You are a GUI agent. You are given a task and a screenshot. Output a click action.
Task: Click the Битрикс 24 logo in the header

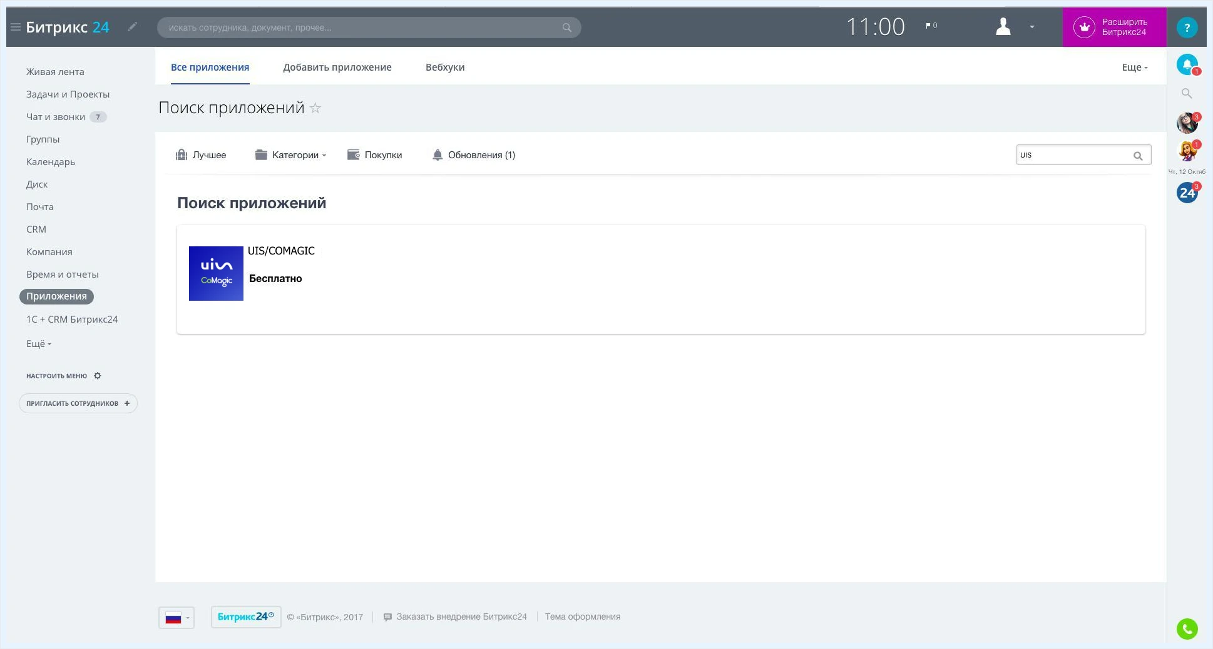click(68, 27)
